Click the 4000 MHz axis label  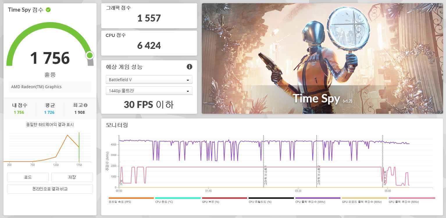[113, 145]
